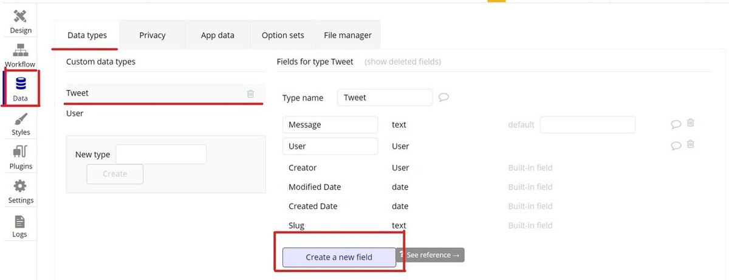Delete the Message field trash icon

point(690,123)
